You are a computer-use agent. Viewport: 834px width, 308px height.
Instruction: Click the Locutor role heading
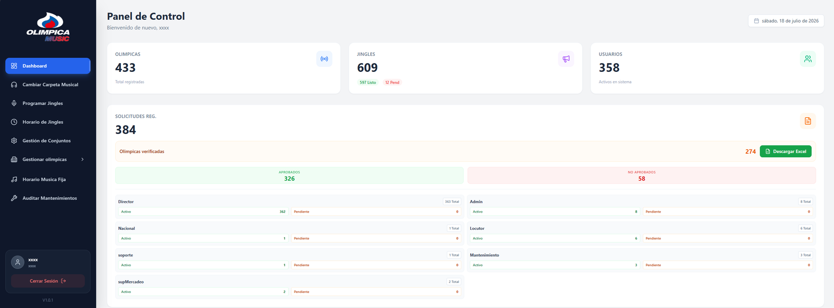[x=477, y=229]
